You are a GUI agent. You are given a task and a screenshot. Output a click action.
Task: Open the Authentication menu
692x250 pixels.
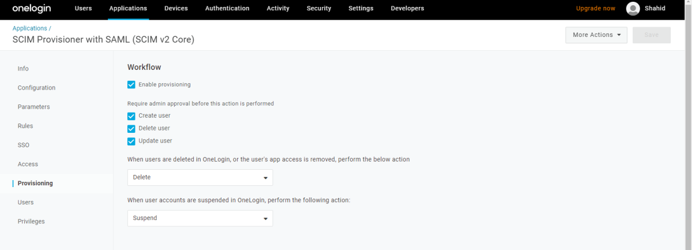[x=227, y=9]
